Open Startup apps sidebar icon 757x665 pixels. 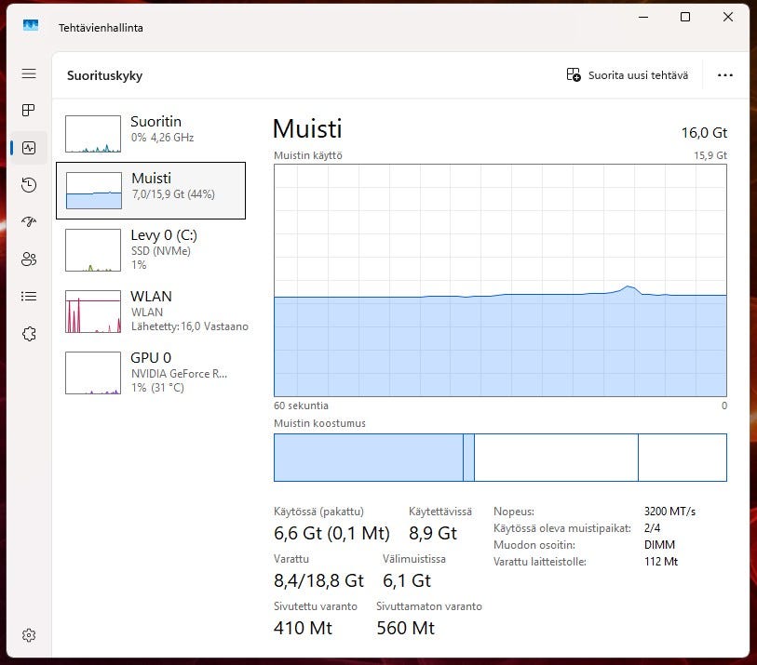pos(29,222)
